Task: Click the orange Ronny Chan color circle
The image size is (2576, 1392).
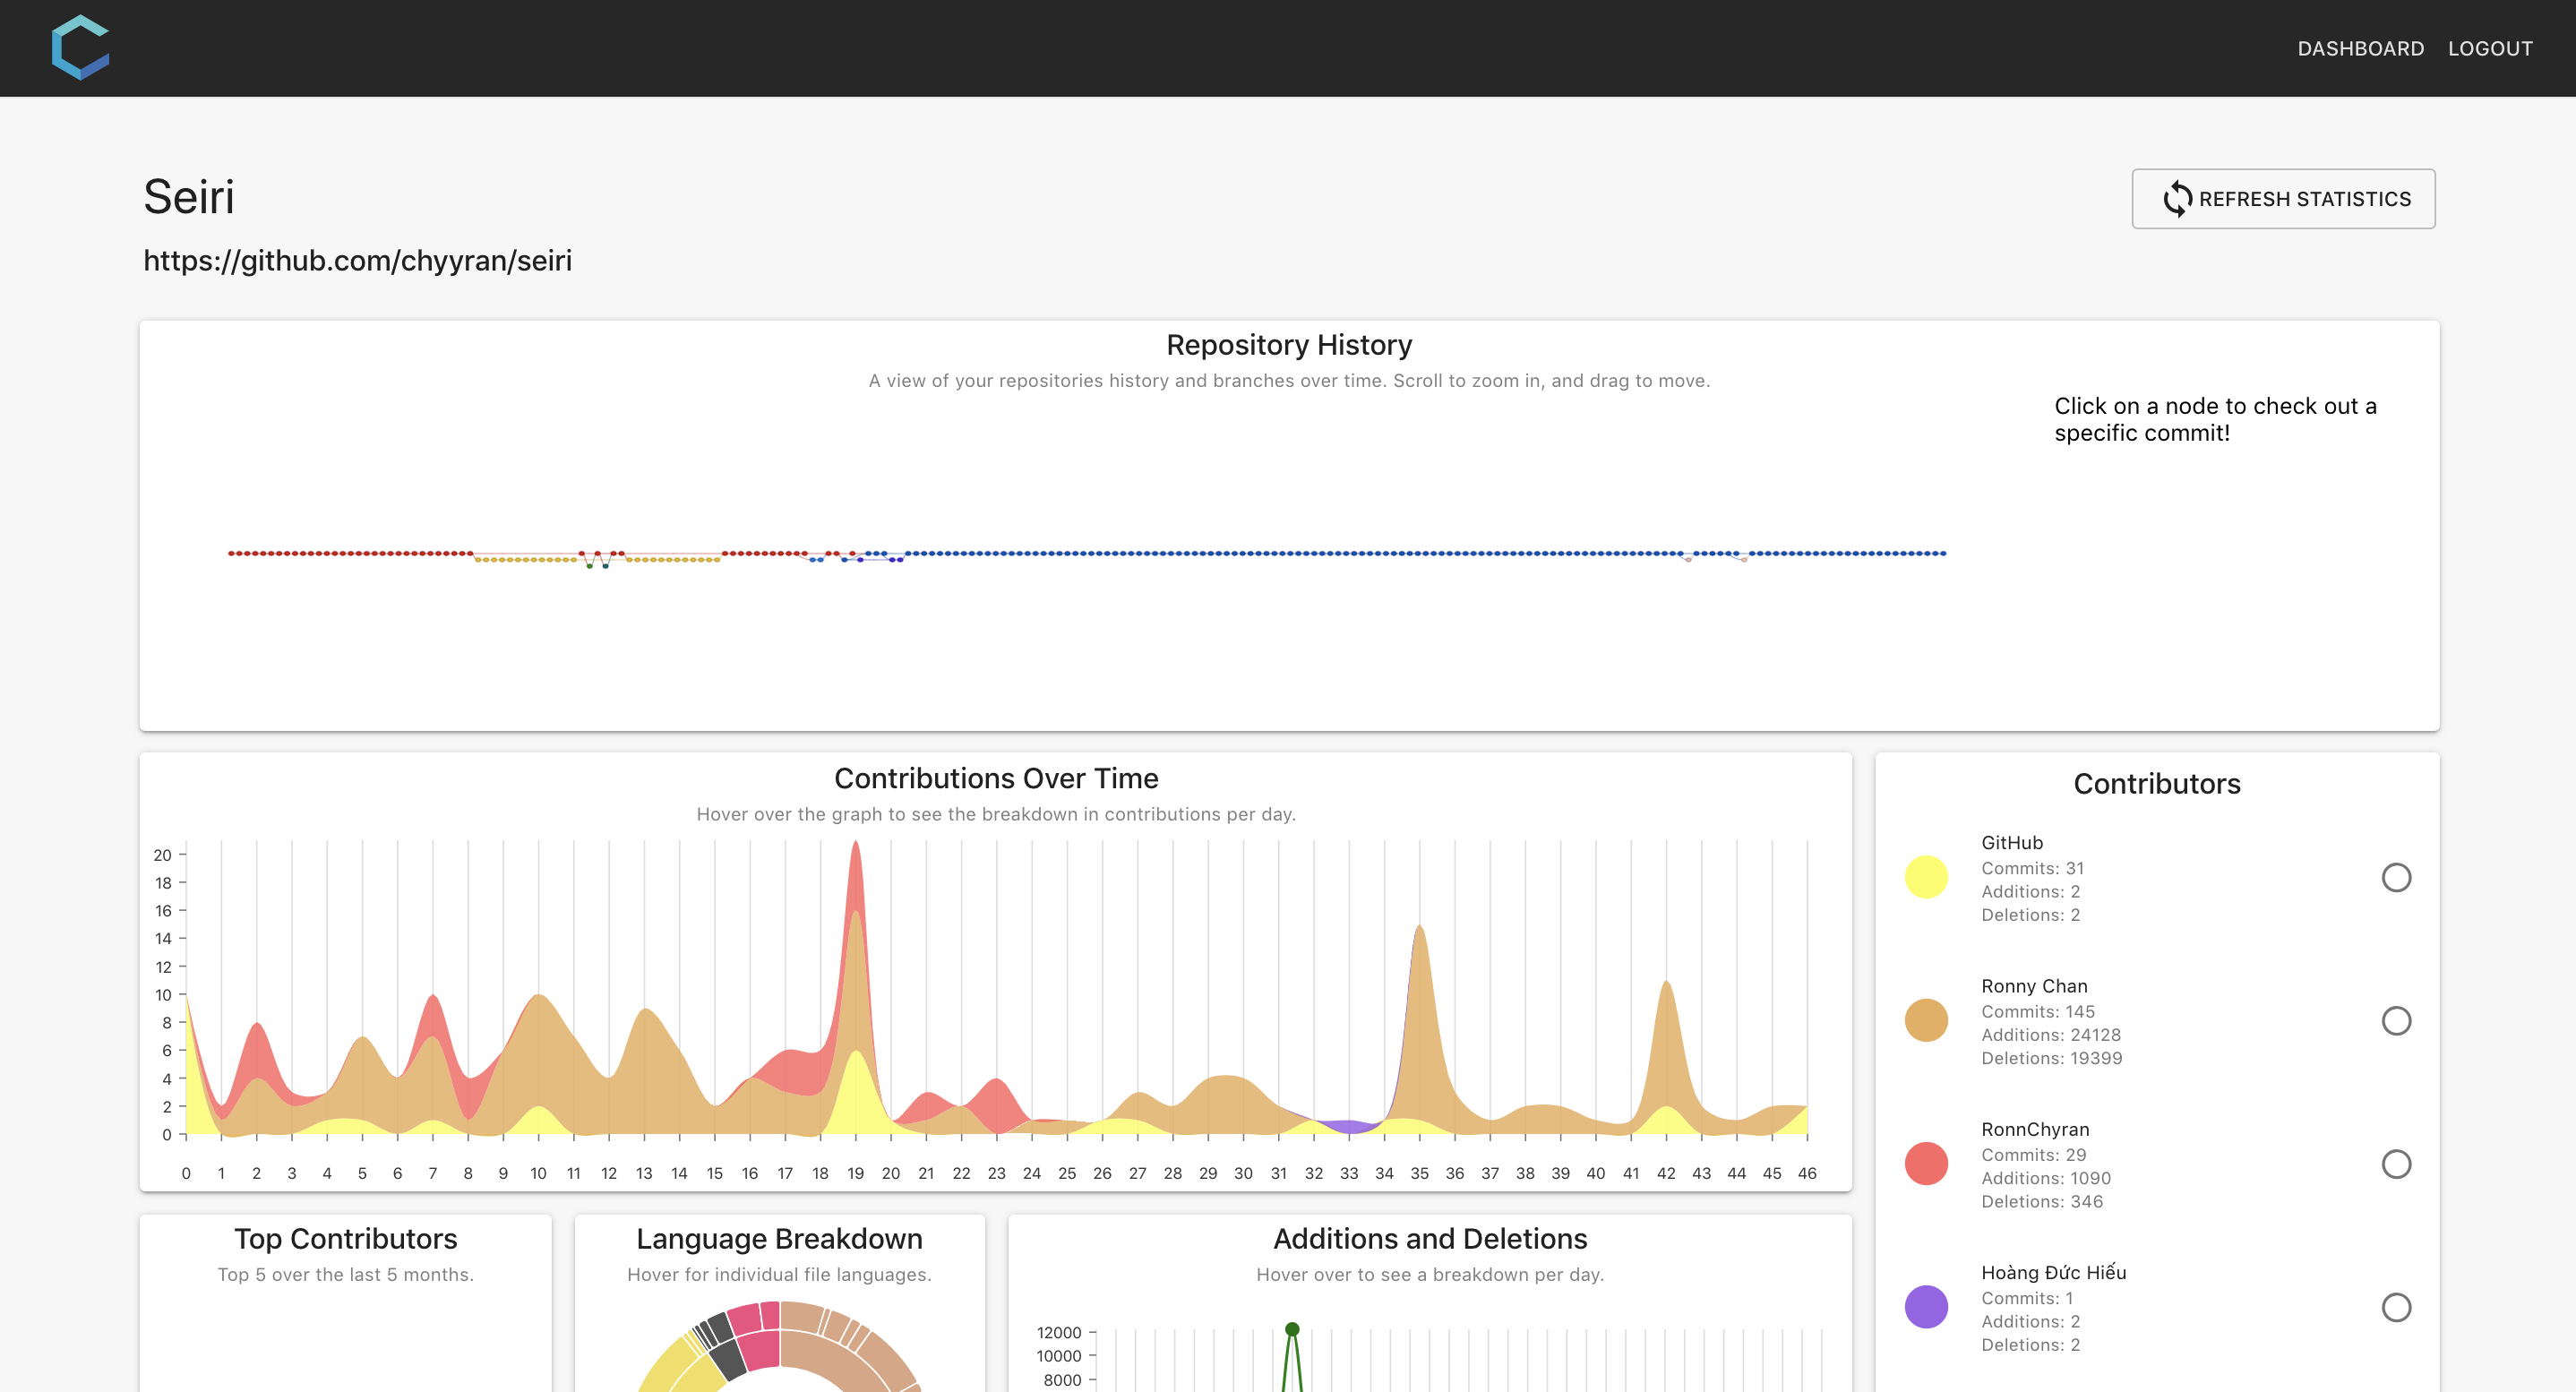Action: click(x=1926, y=1020)
